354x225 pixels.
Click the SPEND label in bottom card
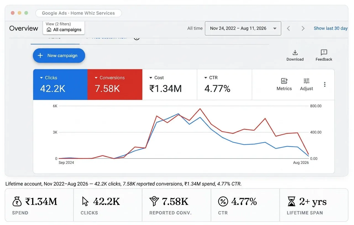[20, 213]
